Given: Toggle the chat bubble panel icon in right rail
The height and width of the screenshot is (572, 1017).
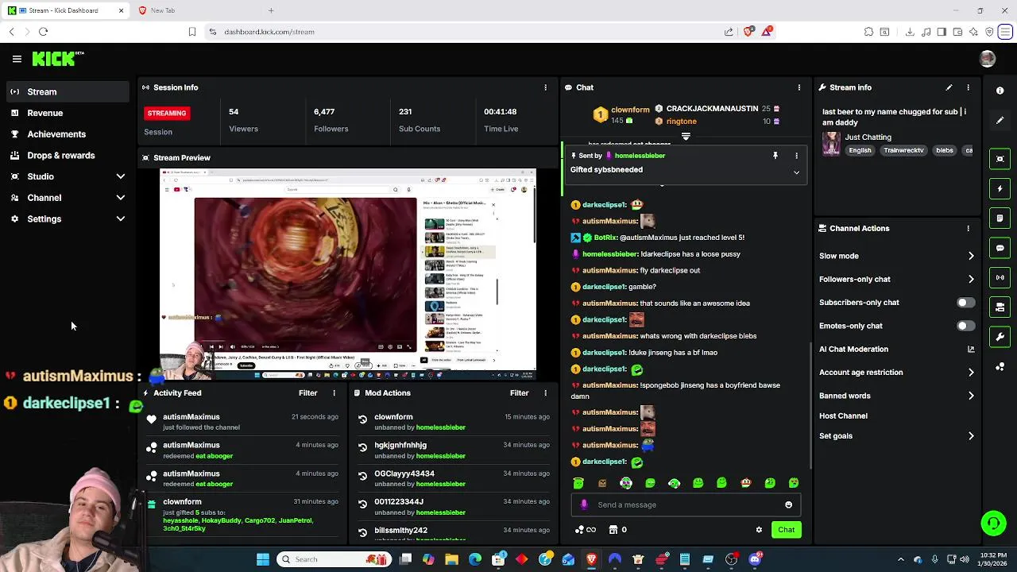Looking at the screenshot, I should (1000, 248).
